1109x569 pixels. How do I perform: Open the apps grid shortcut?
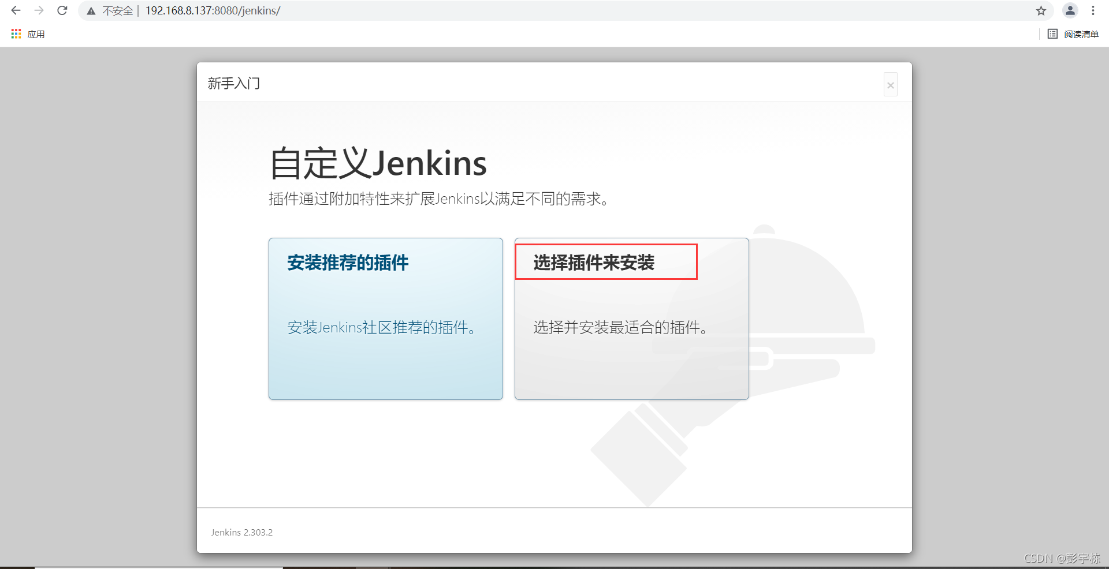point(28,34)
